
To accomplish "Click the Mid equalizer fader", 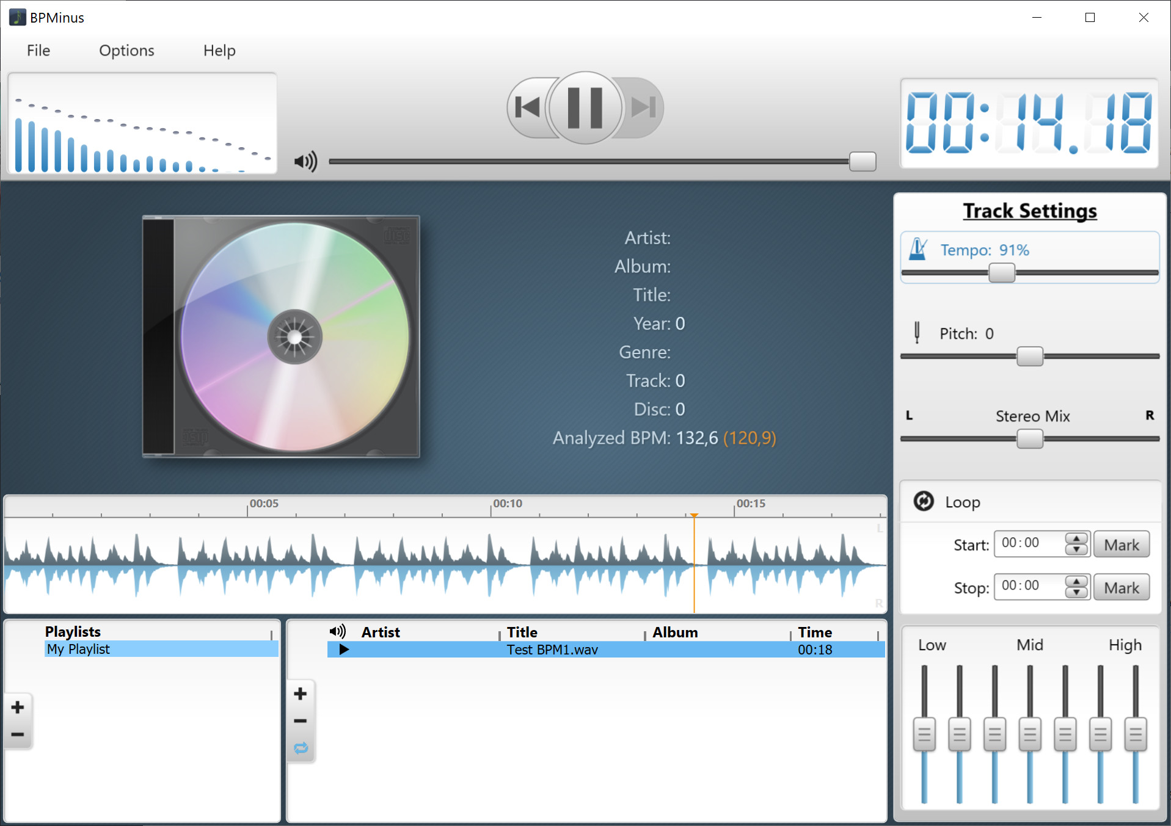I will tap(1030, 734).
